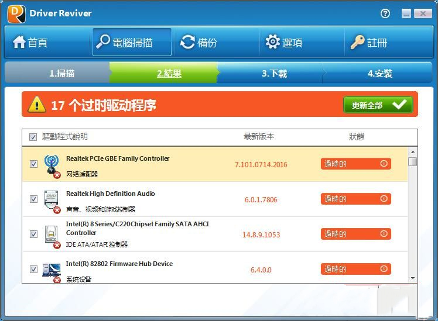Click info icon on Realtek PCIe status badge

coord(384,164)
